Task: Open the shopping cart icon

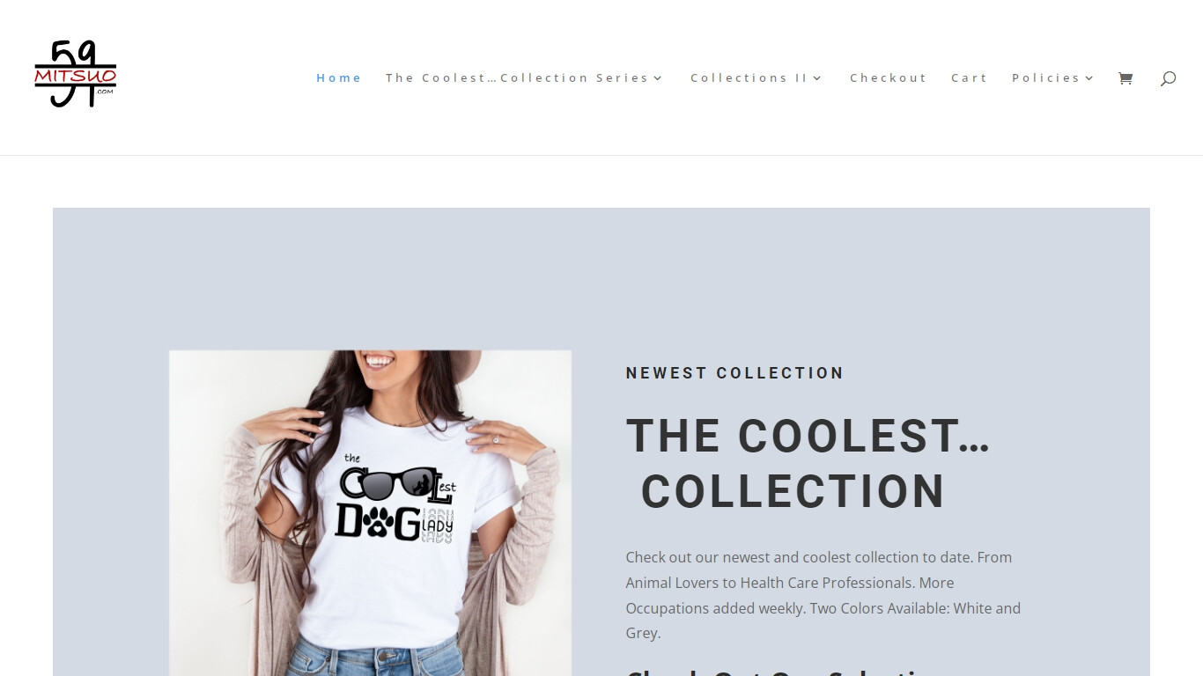Action: pyautogui.click(x=1126, y=78)
